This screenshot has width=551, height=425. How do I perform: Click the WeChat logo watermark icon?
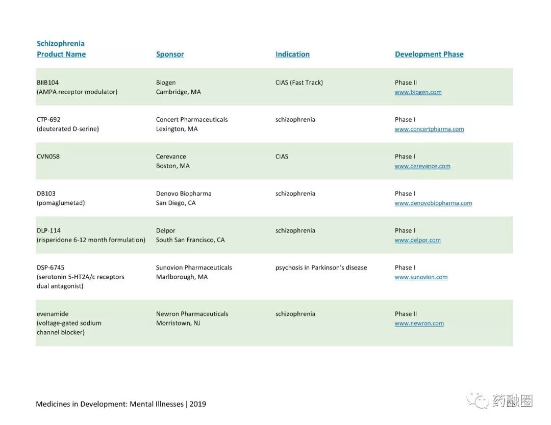[x=478, y=401]
